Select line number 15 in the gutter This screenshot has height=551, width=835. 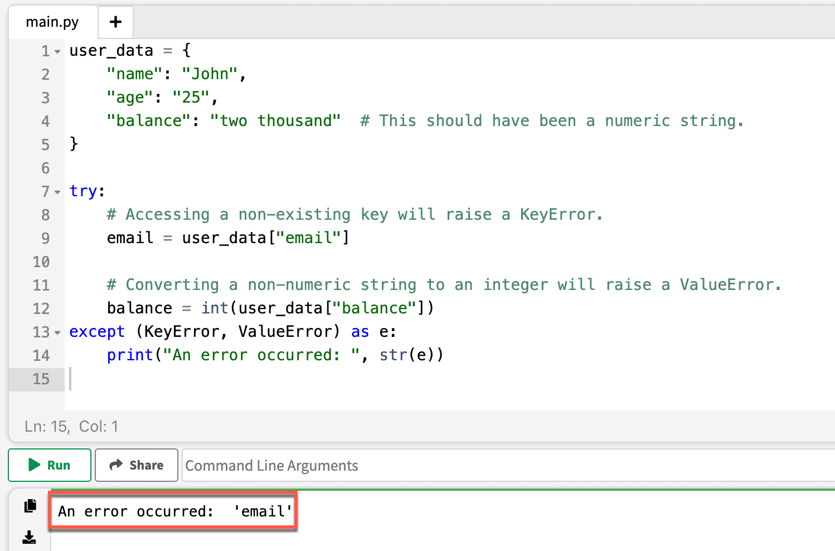[41, 379]
